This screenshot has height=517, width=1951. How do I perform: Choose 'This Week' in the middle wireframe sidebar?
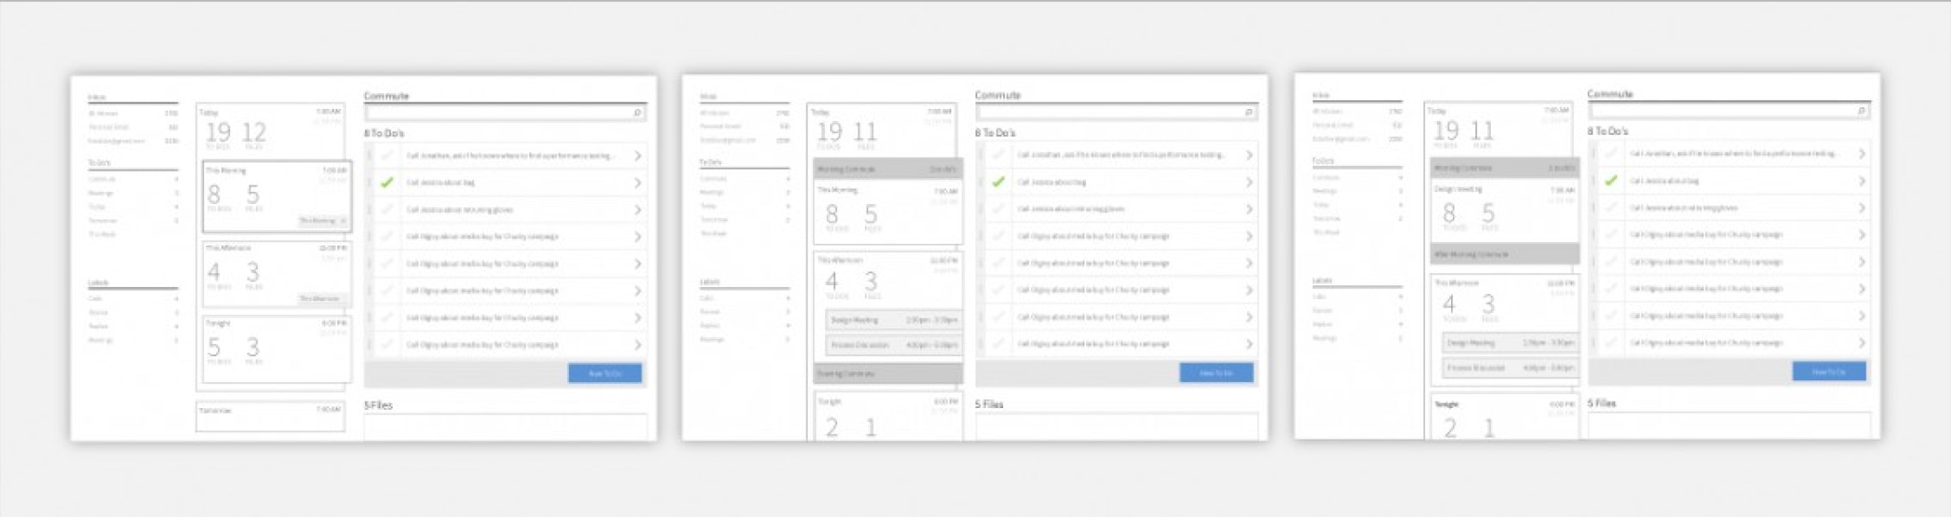(714, 233)
